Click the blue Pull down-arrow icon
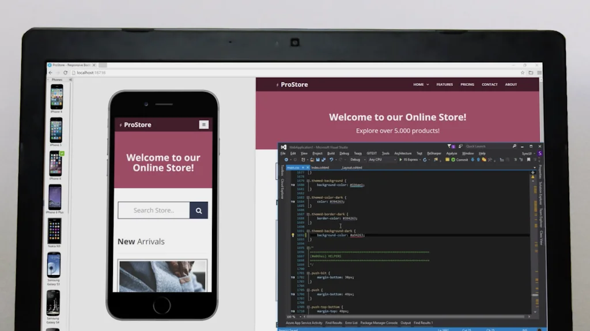Screen dimensions: 590x331 coord(472,160)
